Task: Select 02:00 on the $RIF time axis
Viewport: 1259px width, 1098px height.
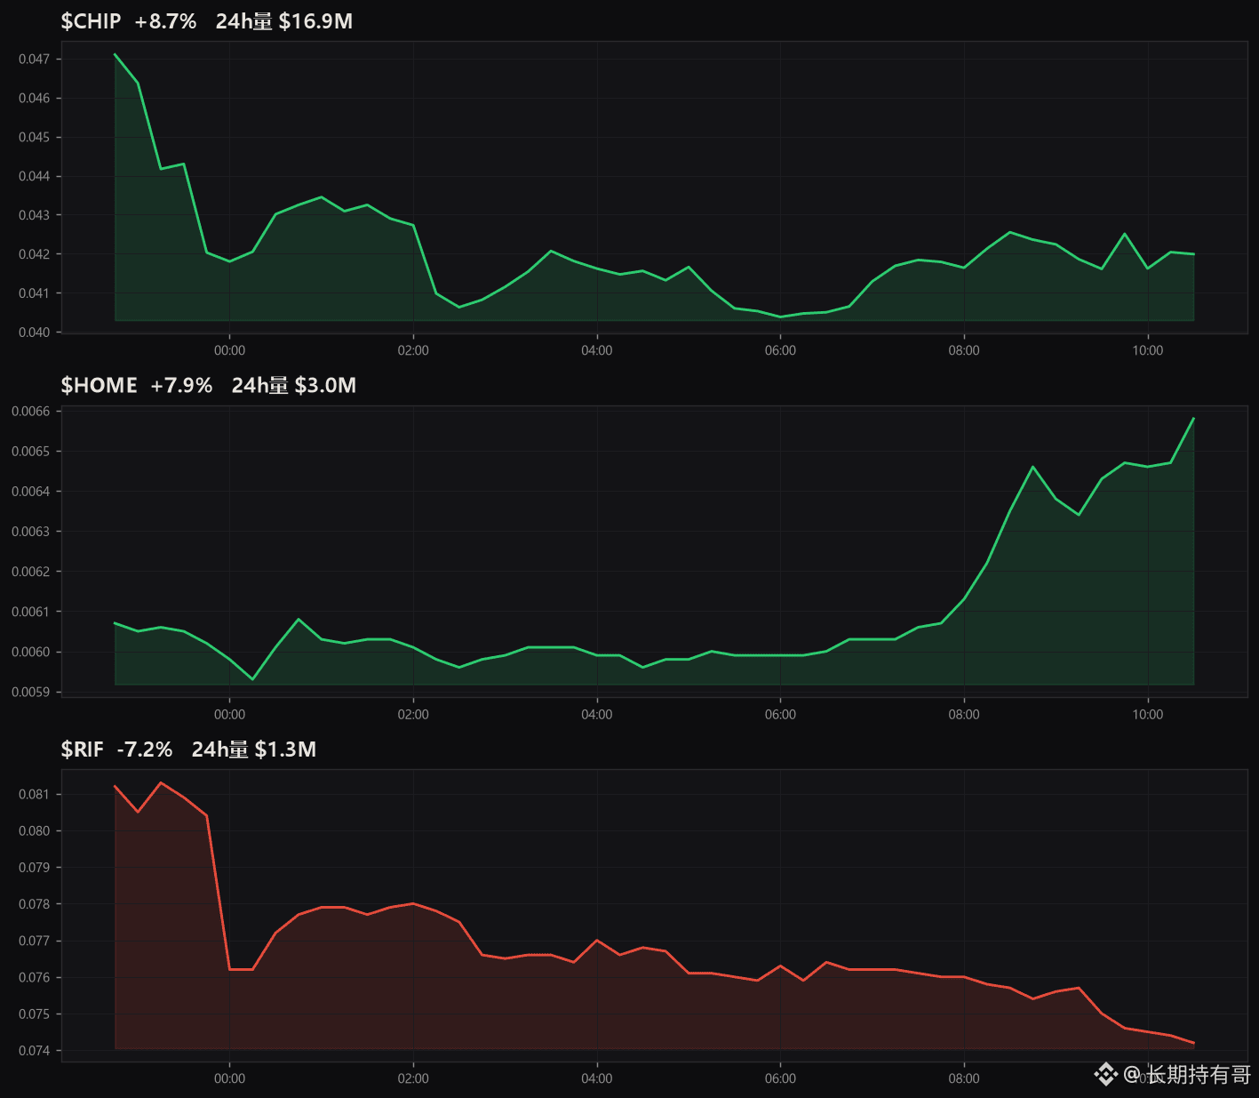Action: tap(413, 1078)
